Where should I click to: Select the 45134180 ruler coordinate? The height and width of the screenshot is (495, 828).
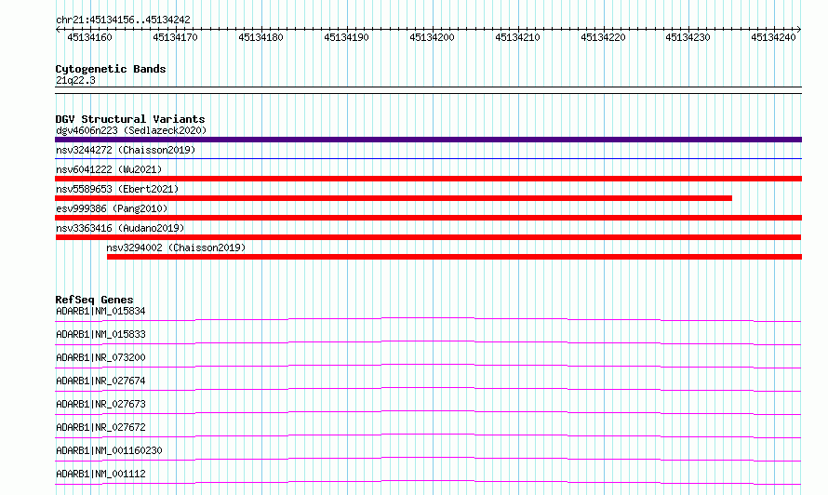click(x=260, y=37)
